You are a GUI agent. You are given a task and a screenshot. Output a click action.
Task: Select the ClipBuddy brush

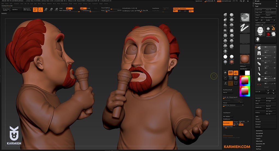(231, 15)
